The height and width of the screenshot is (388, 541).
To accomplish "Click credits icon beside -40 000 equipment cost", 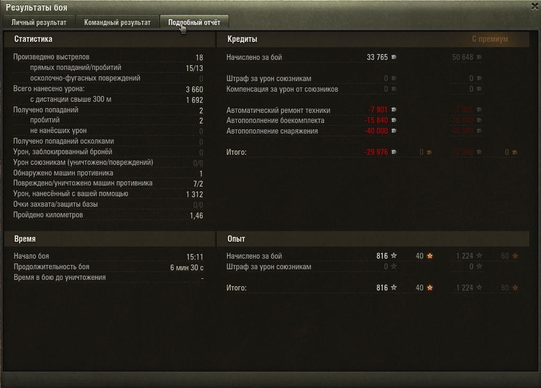I will point(394,131).
